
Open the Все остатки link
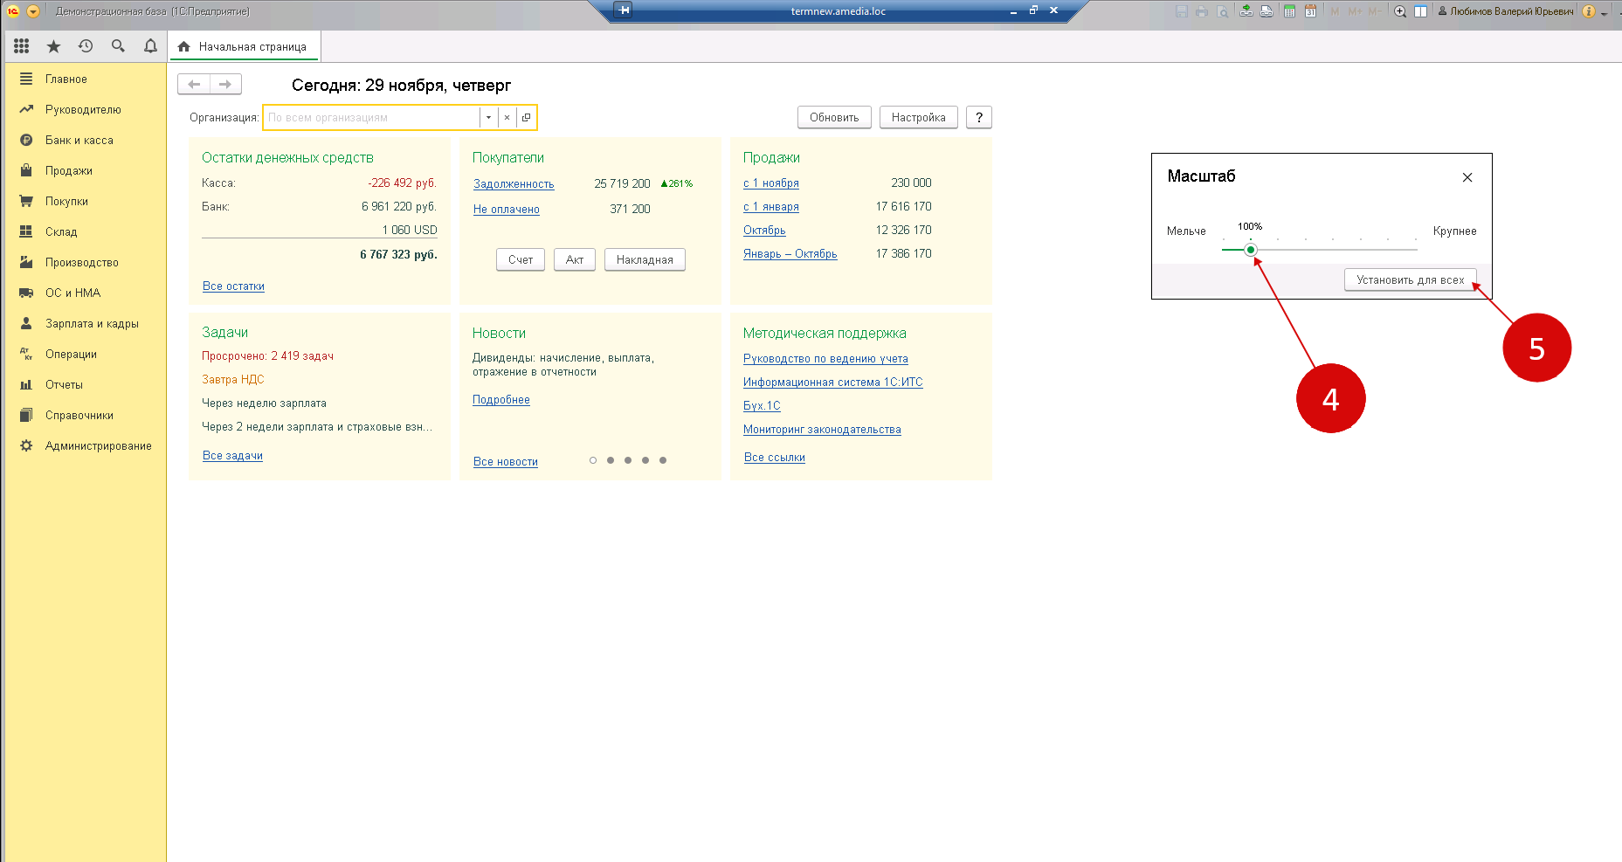(x=233, y=286)
